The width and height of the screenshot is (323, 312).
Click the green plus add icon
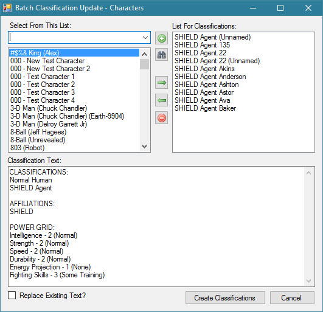coord(162,38)
